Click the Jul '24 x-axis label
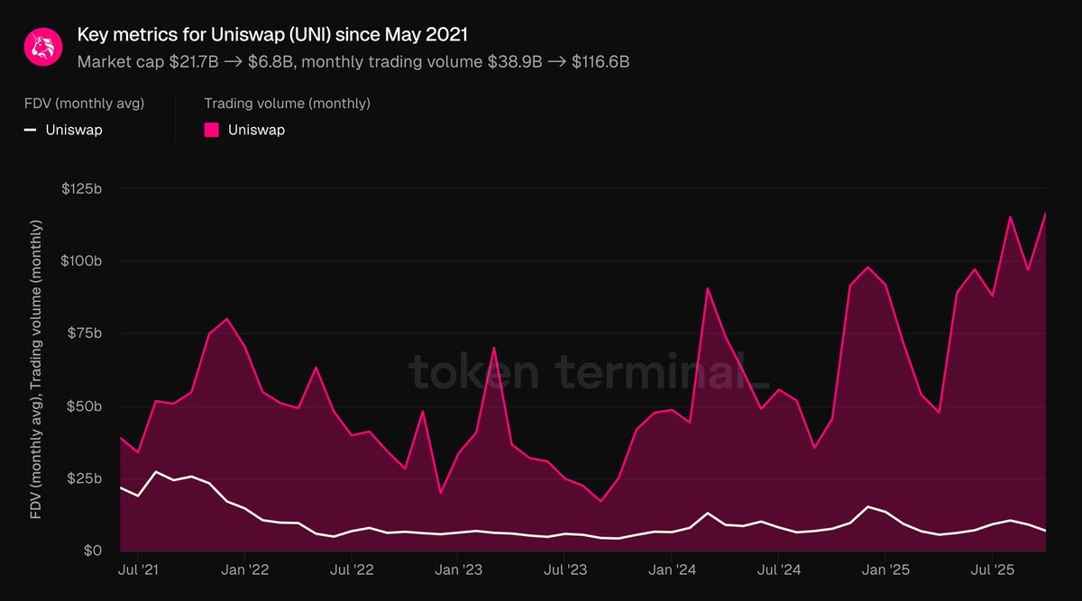 [779, 570]
